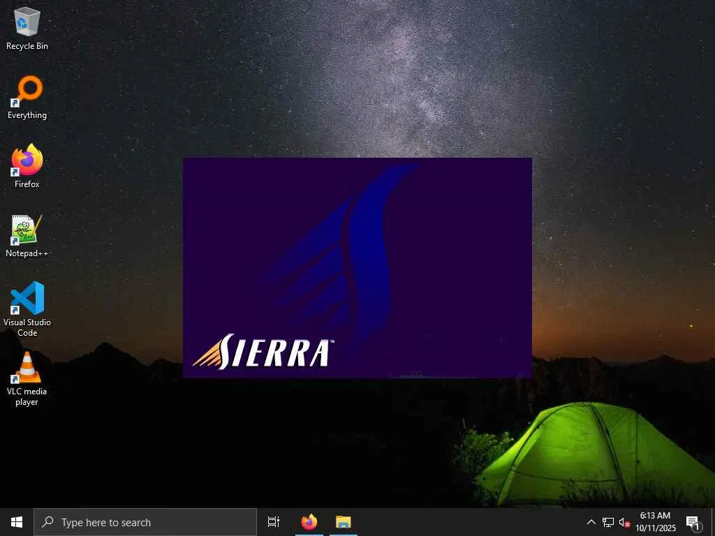Click the Type here to search box
Image resolution: width=715 pixels, height=536 pixels.
click(x=145, y=522)
